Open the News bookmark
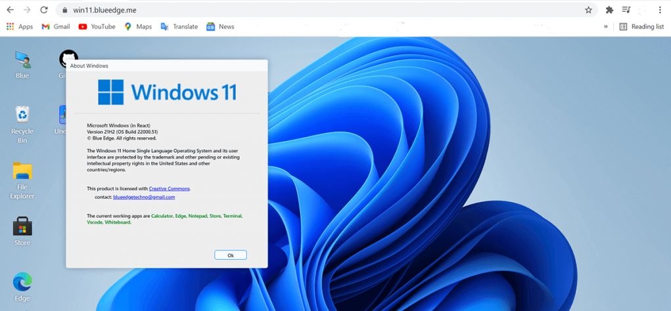This screenshot has width=671, height=311. click(220, 26)
